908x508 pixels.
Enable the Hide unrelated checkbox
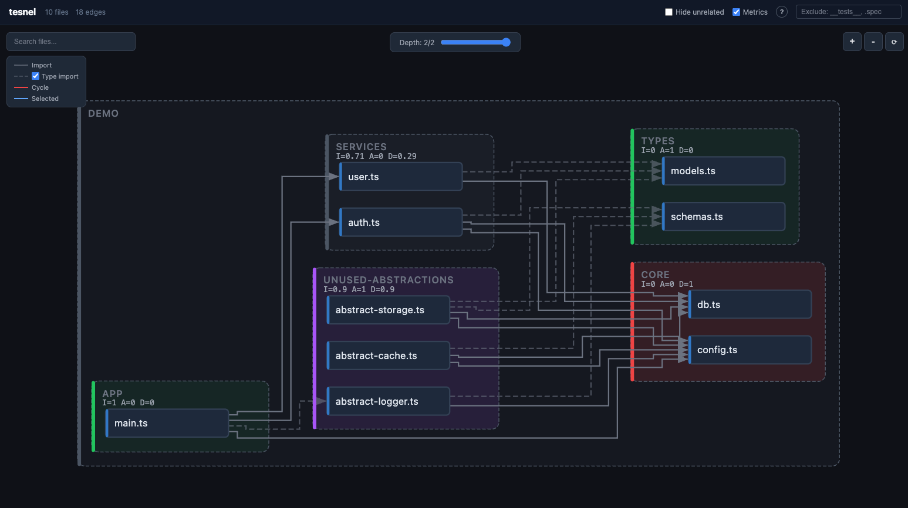pos(669,12)
